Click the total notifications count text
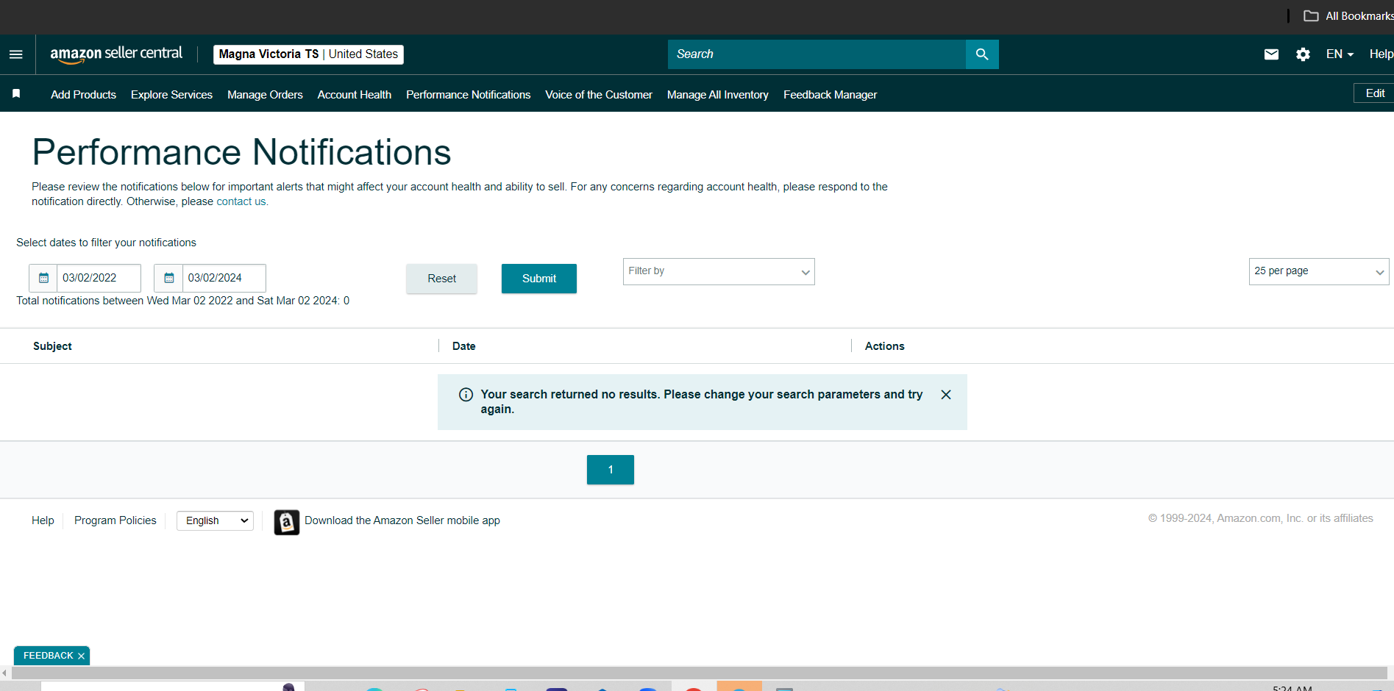Image resolution: width=1394 pixels, height=691 pixels. [183, 301]
